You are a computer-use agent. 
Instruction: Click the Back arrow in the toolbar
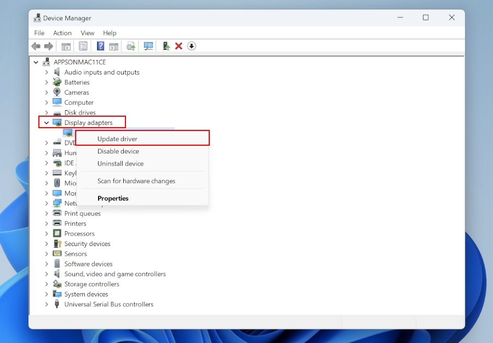click(36, 46)
